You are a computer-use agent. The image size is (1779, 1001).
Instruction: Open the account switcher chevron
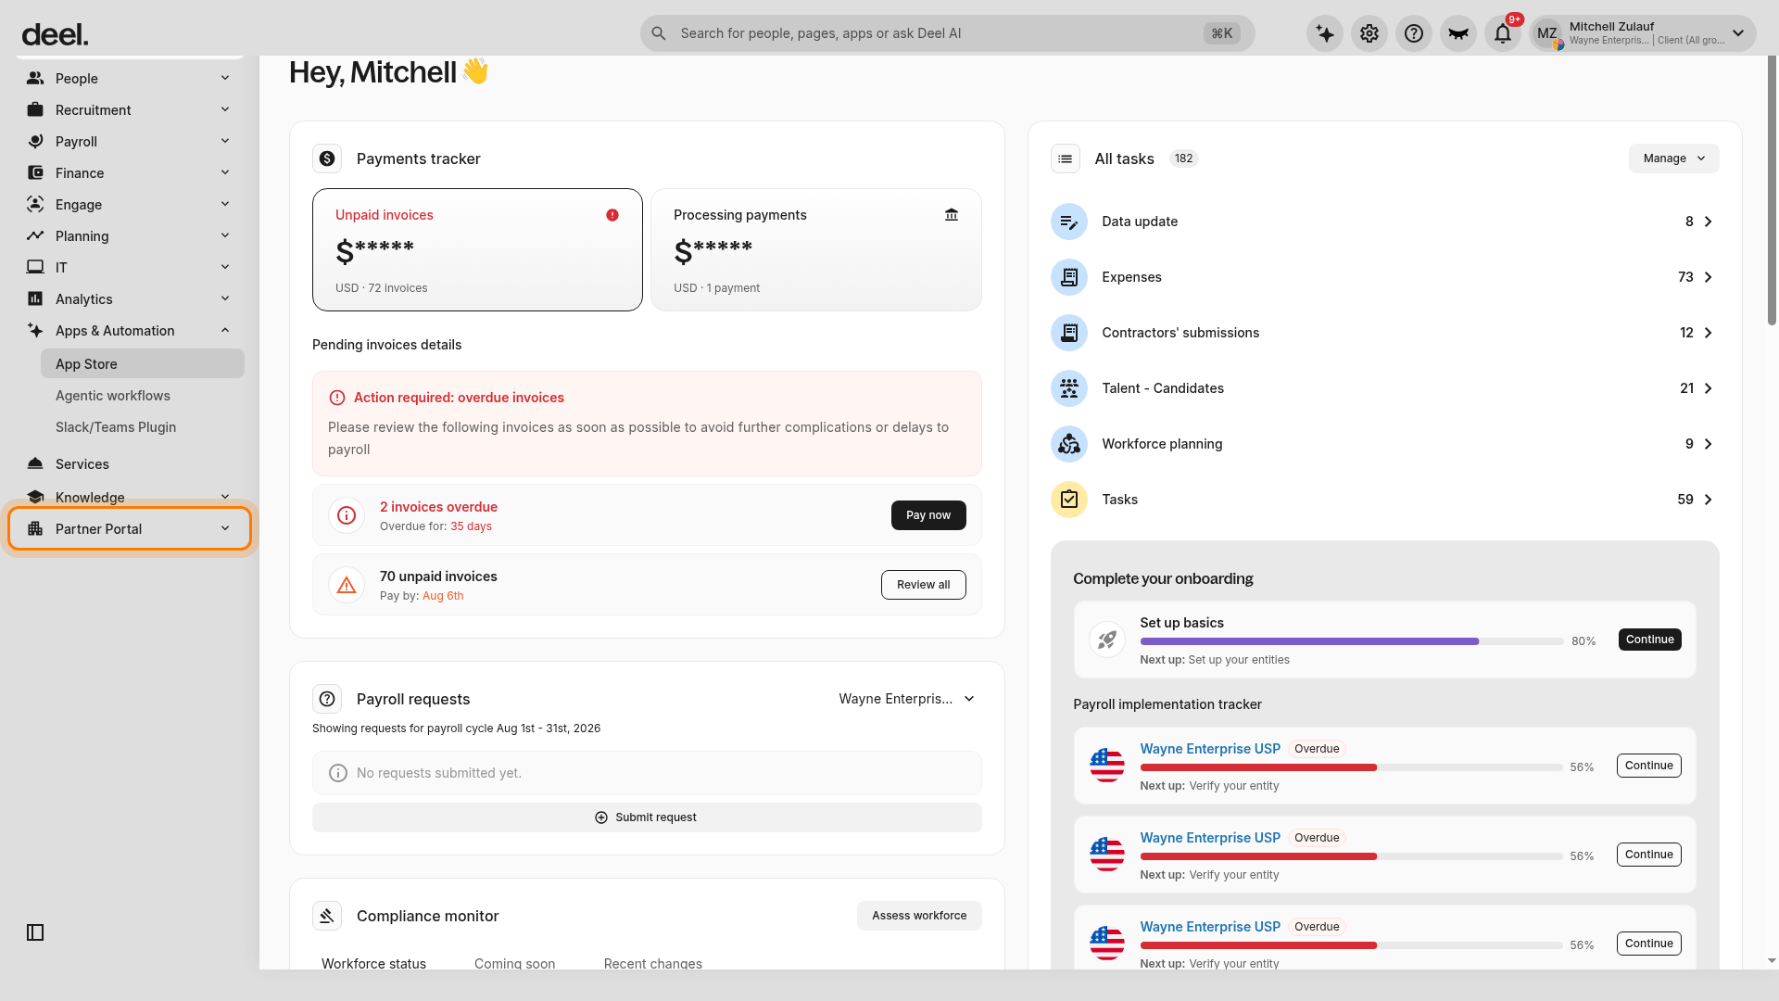(1738, 33)
